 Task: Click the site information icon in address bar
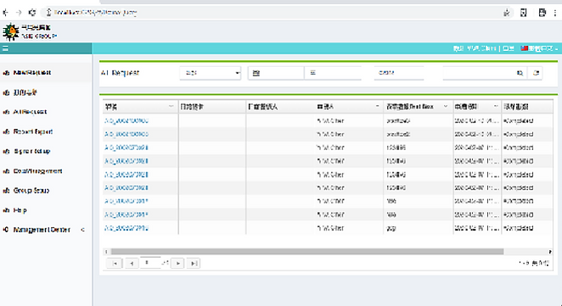coord(48,13)
